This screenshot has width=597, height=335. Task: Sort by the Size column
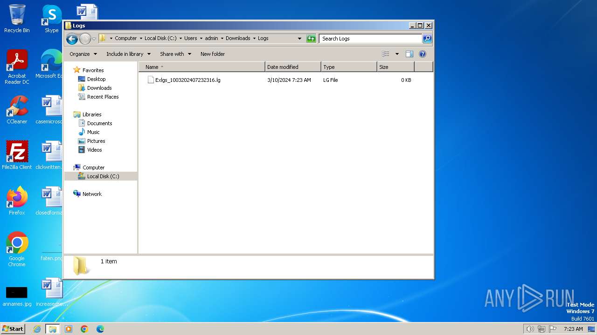click(396, 67)
